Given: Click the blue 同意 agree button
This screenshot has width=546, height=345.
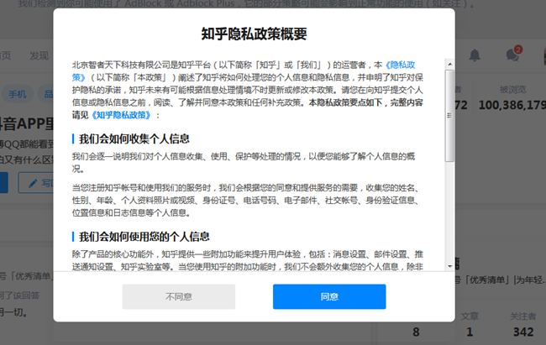Looking at the screenshot, I should [x=329, y=296].
